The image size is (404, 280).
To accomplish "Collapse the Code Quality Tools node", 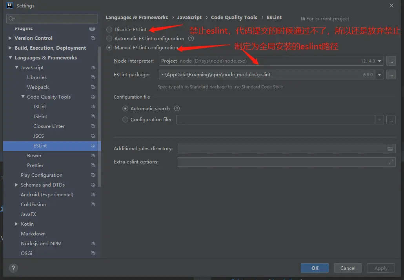I will [x=23, y=97].
